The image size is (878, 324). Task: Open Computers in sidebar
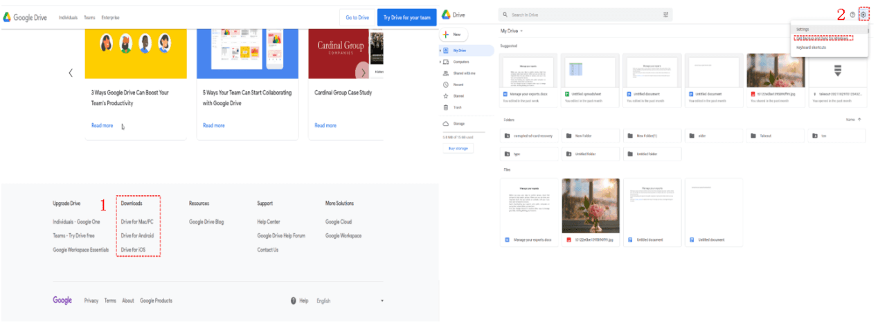tap(460, 62)
